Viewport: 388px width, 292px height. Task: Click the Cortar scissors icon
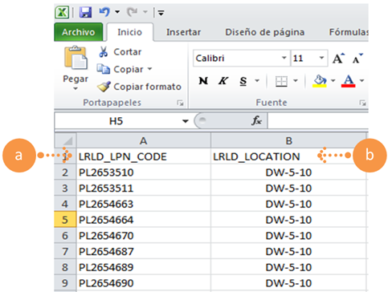tap(103, 52)
